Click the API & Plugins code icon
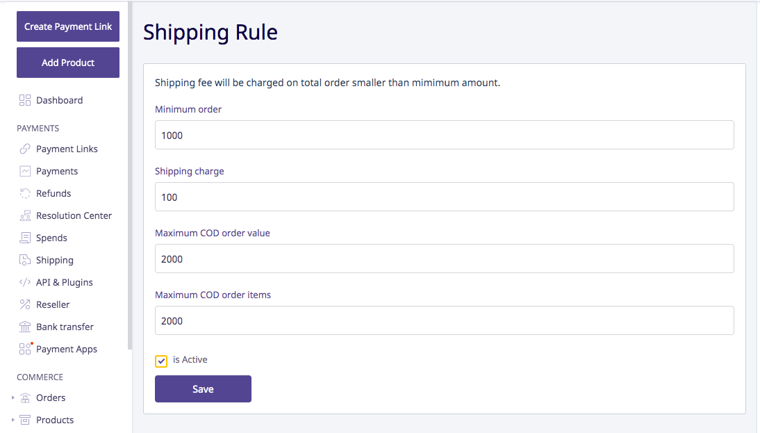Viewport: 760px width, 433px height. tap(25, 282)
